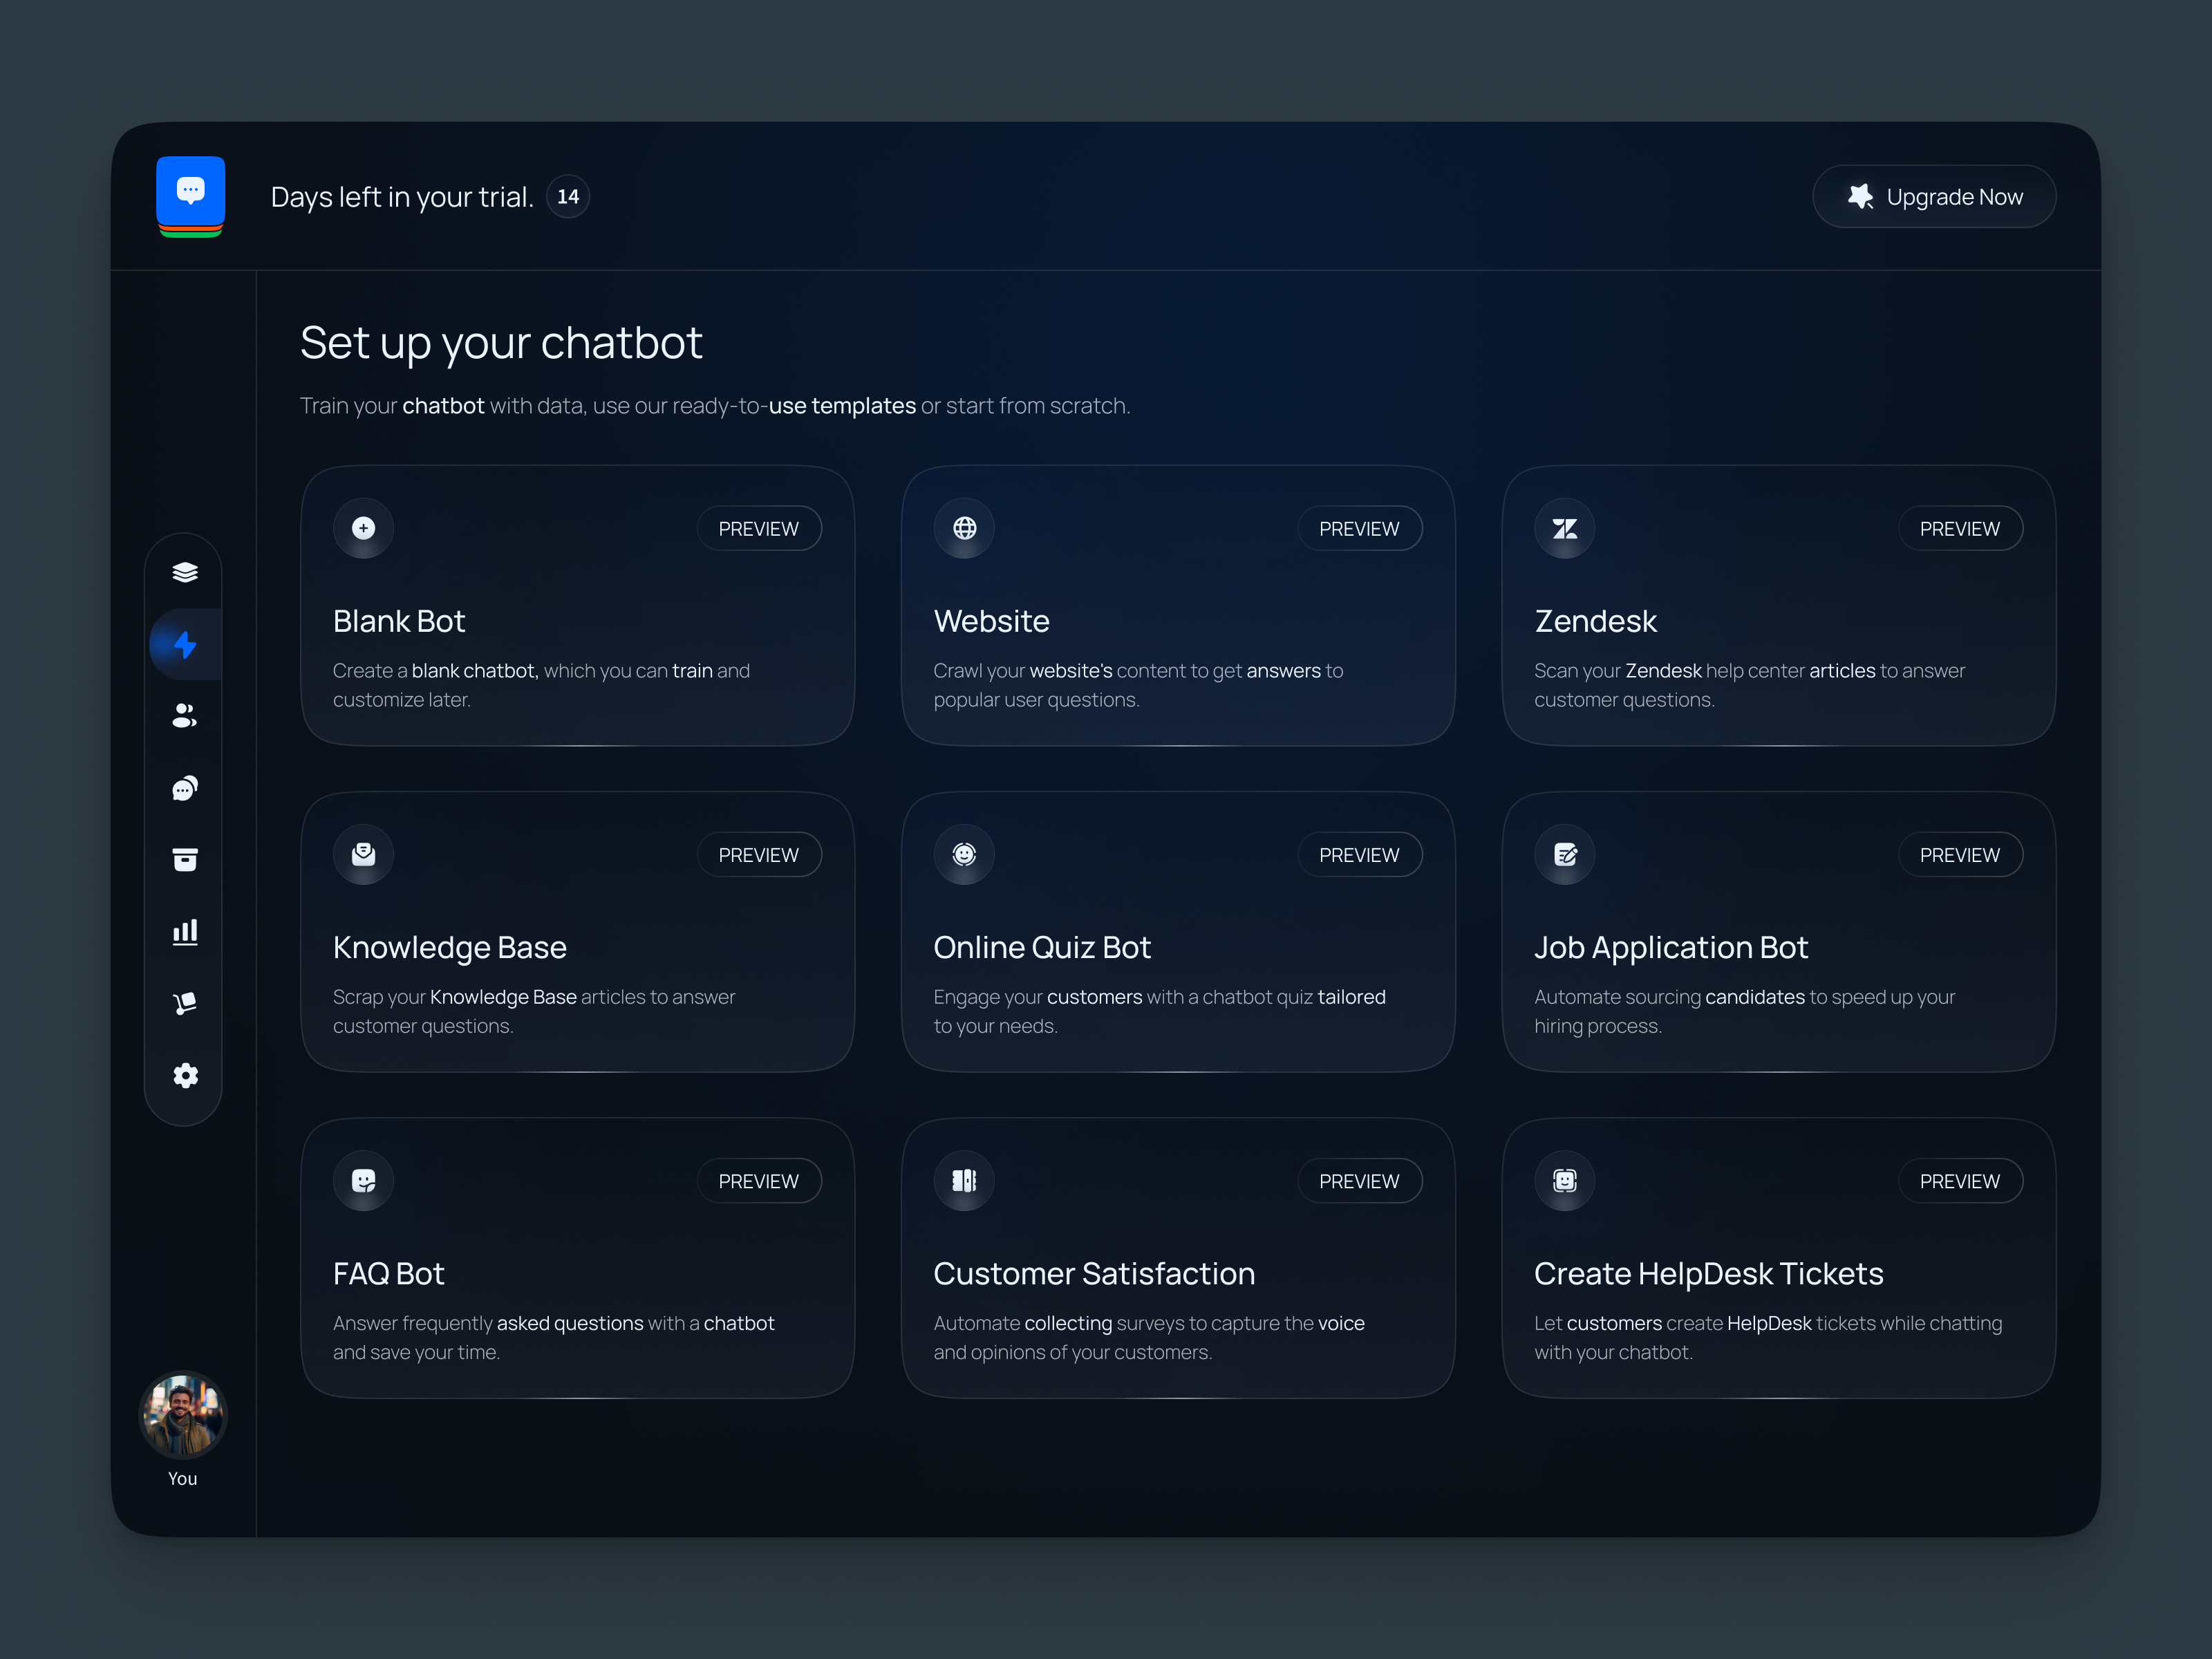
Task: Select the FAQ Bot card title
Action: click(x=389, y=1273)
